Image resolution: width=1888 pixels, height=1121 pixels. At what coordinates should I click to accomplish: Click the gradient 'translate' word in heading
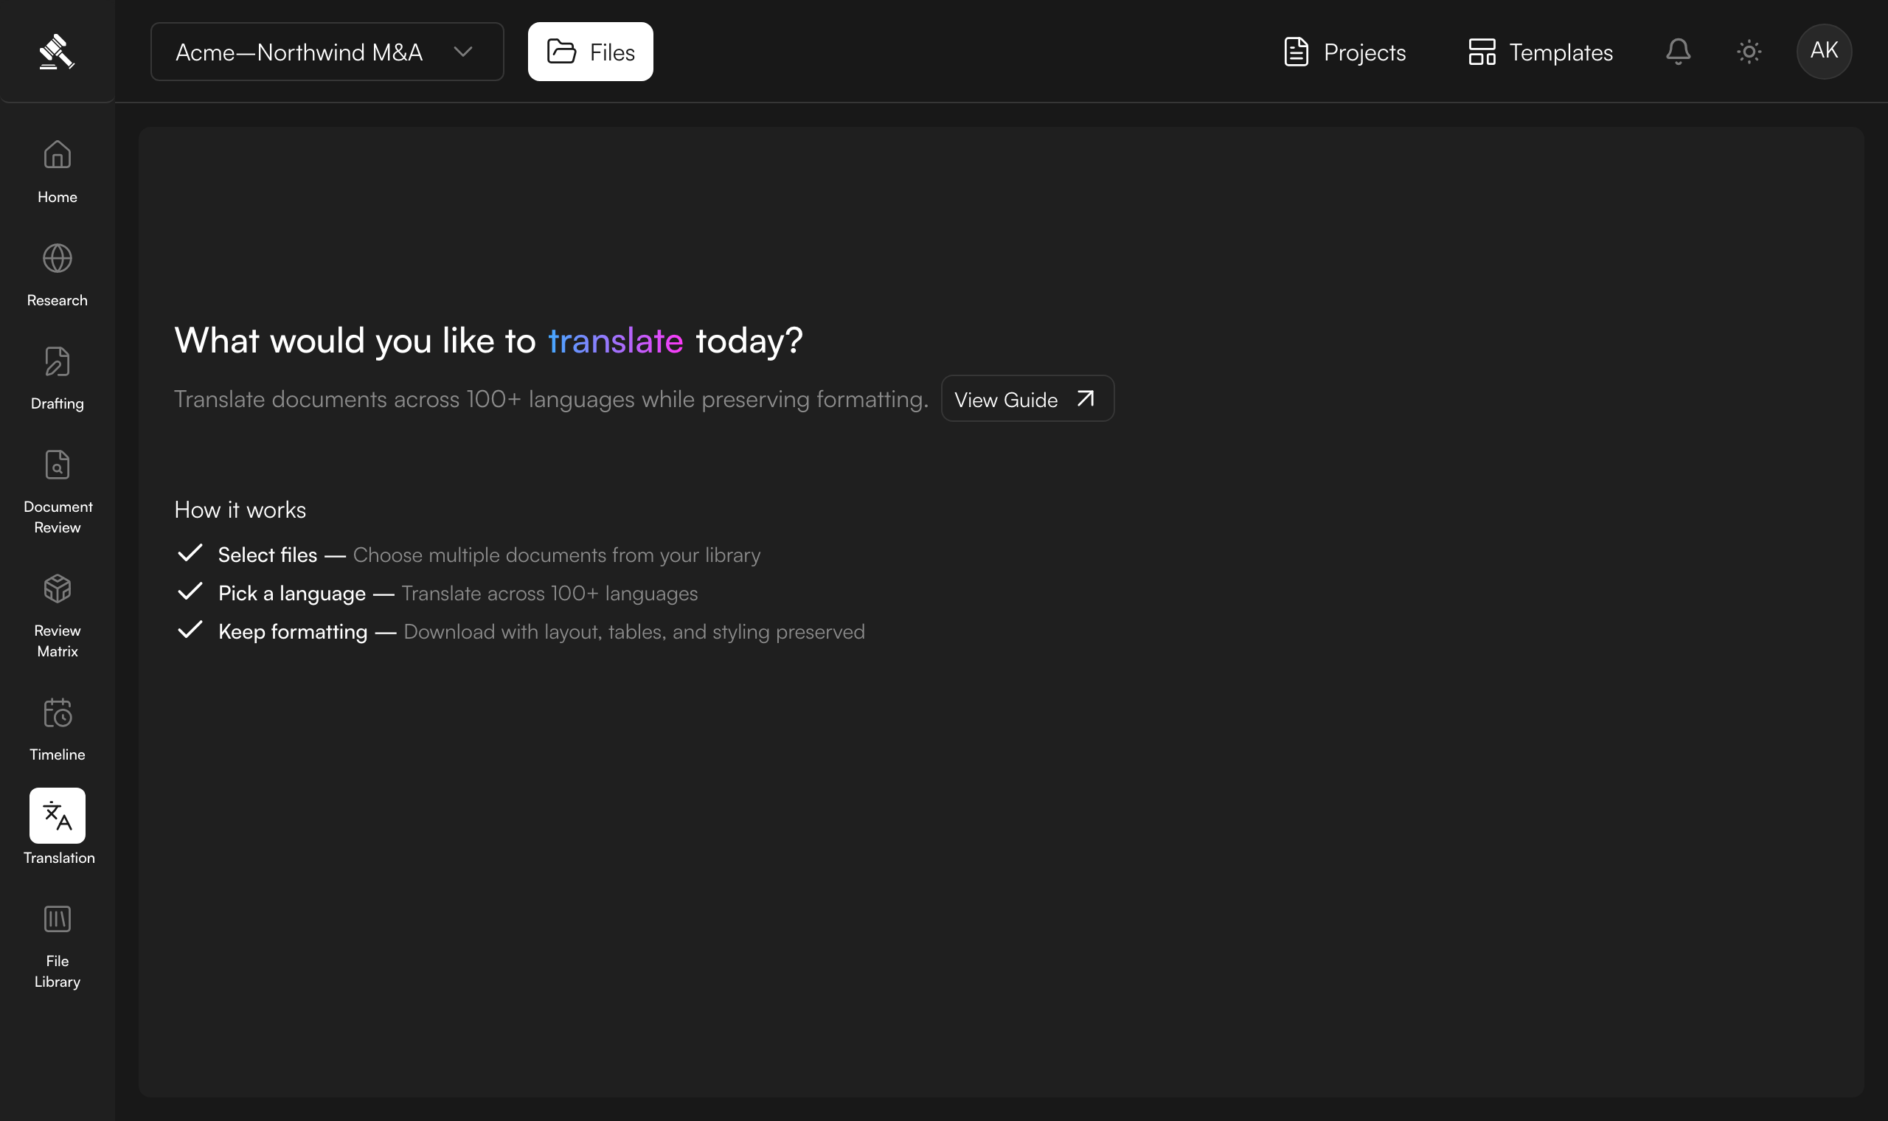(x=615, y=341)
